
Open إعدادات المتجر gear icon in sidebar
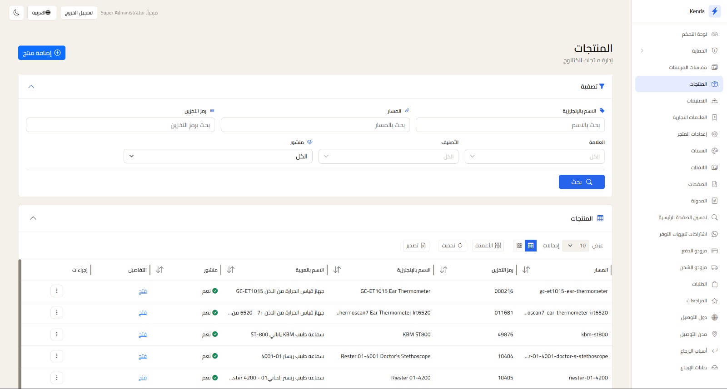click(714, 134)
